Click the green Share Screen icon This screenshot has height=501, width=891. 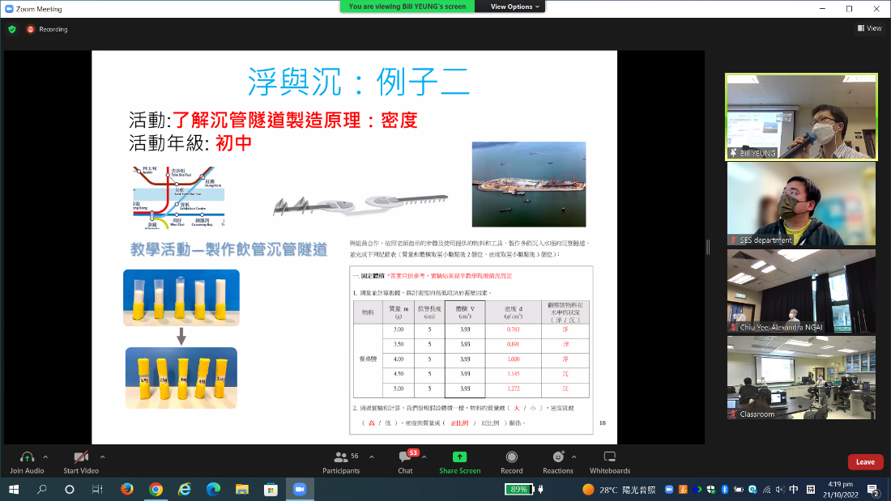coord(459,457)
